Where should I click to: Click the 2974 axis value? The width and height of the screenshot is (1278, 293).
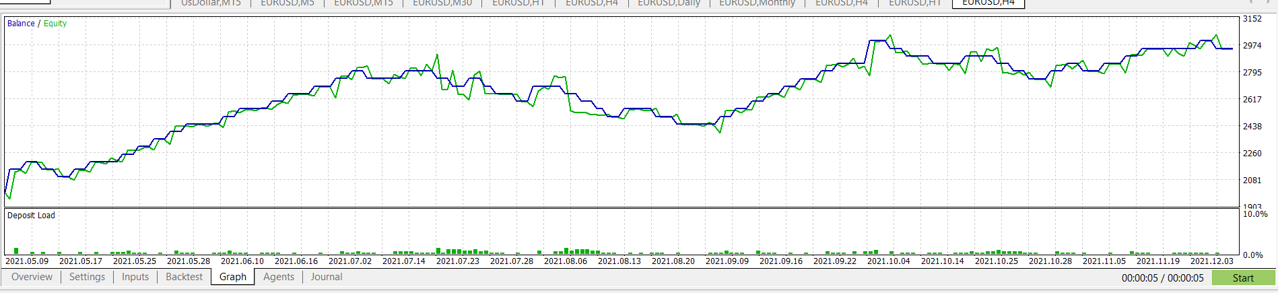tap(1252, 46)
